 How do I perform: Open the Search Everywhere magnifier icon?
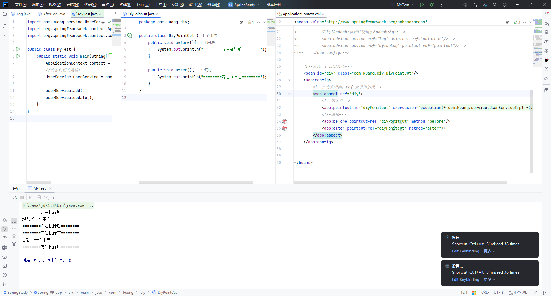[x=494, y=5]
